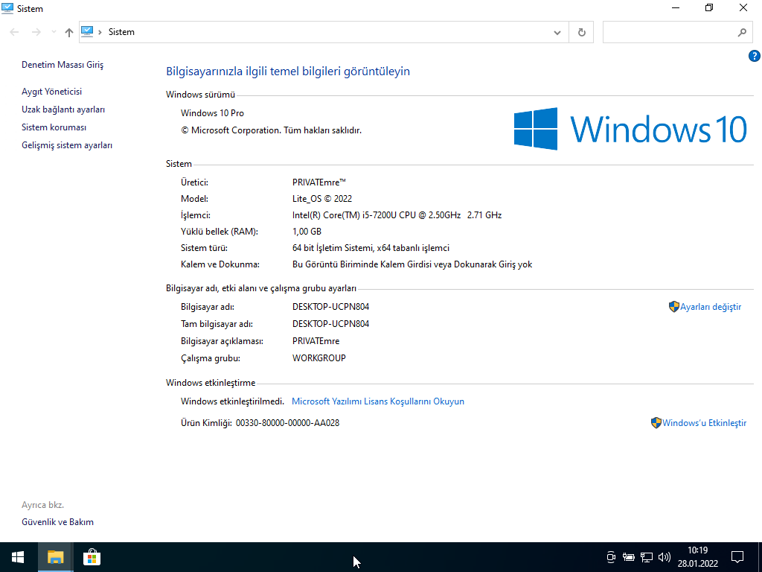This screenshot has height=572, width=762.
Task: Open Gelişmiş sistem ayarları
Action: [67, 145]
